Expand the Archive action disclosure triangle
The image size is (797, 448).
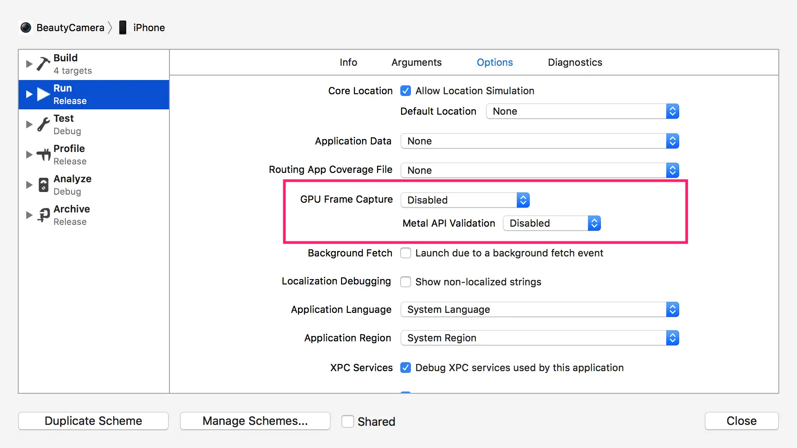point(29,215)
